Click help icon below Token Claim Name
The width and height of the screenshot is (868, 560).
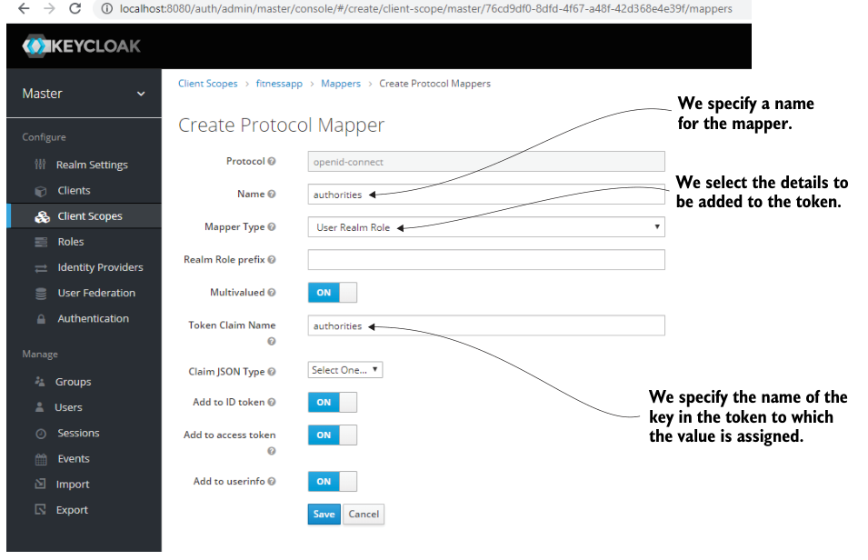click(x=272, y=341)
